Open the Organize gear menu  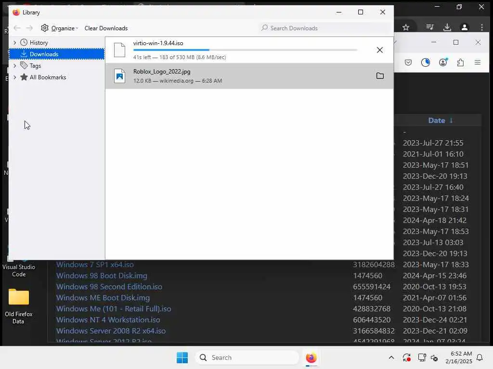click(x=59, y=28)
